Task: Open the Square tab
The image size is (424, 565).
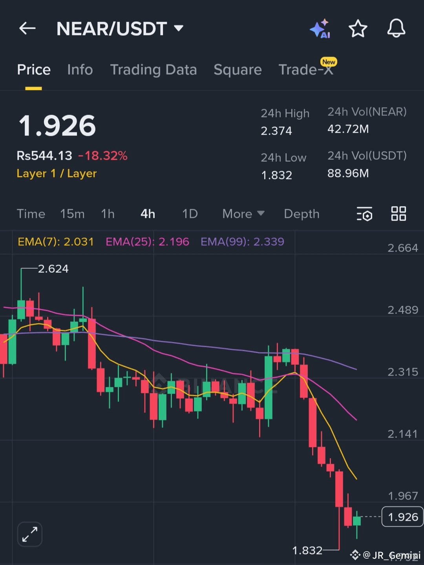Action: coord(238,70)
